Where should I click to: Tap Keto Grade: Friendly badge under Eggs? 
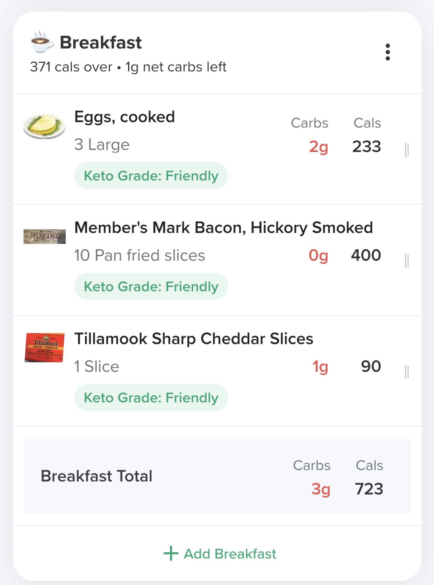(x=151, y=176)
